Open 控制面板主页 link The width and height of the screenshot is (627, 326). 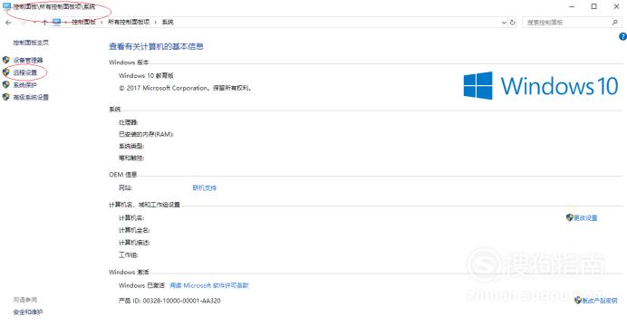click(31, 43)
